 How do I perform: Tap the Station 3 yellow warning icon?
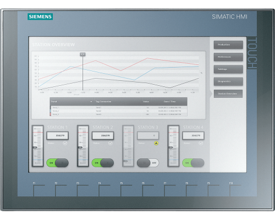tap(156, 143)
